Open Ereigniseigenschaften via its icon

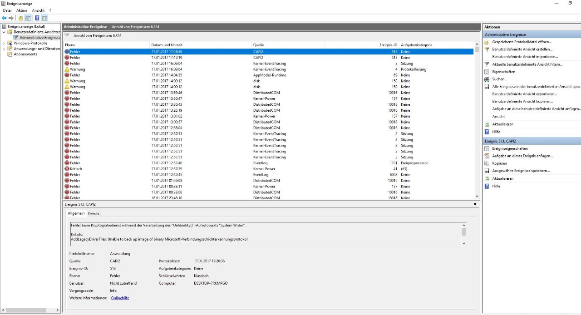click(487, 148)
